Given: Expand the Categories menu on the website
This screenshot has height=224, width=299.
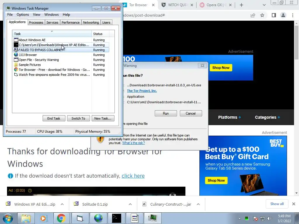Looking at the screenshot, I should [x=267, y=117].
